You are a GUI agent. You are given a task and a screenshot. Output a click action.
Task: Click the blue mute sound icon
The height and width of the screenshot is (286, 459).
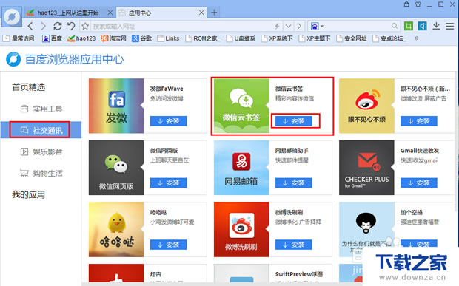(x=422, y=26)
